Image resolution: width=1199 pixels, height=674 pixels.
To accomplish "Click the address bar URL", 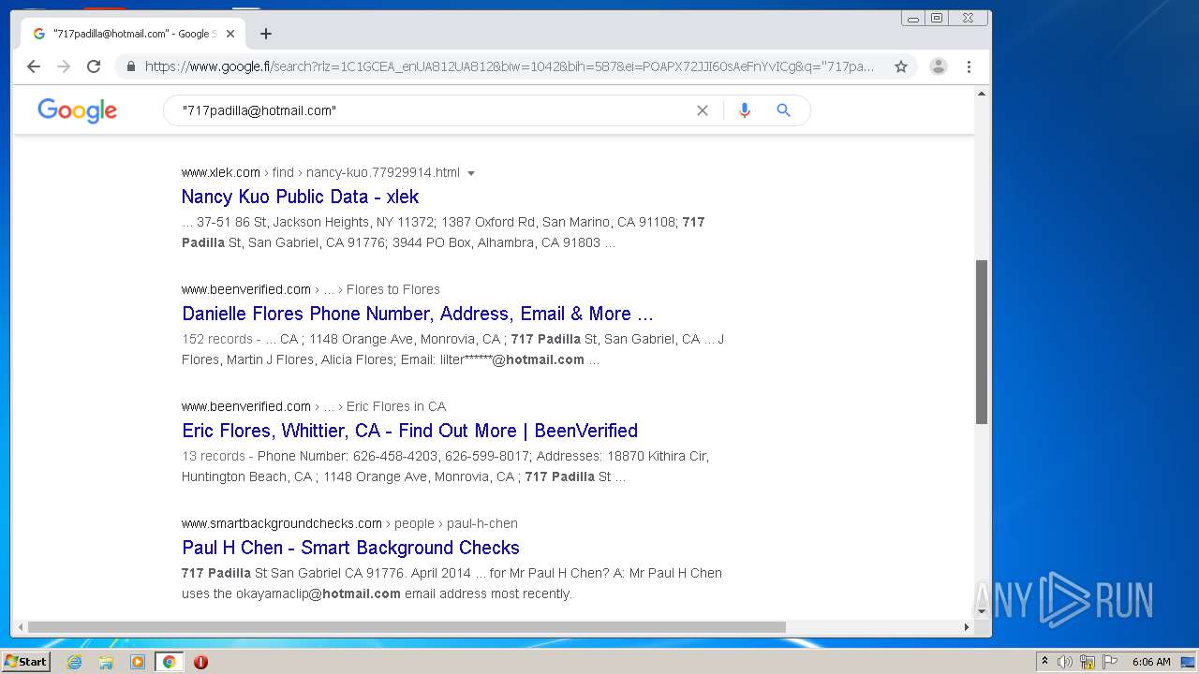I will [510, 66].
